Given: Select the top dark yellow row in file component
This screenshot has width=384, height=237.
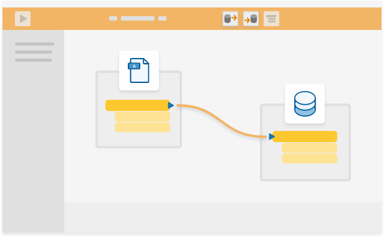Looking at the screenshot, I should coord(138,105).
